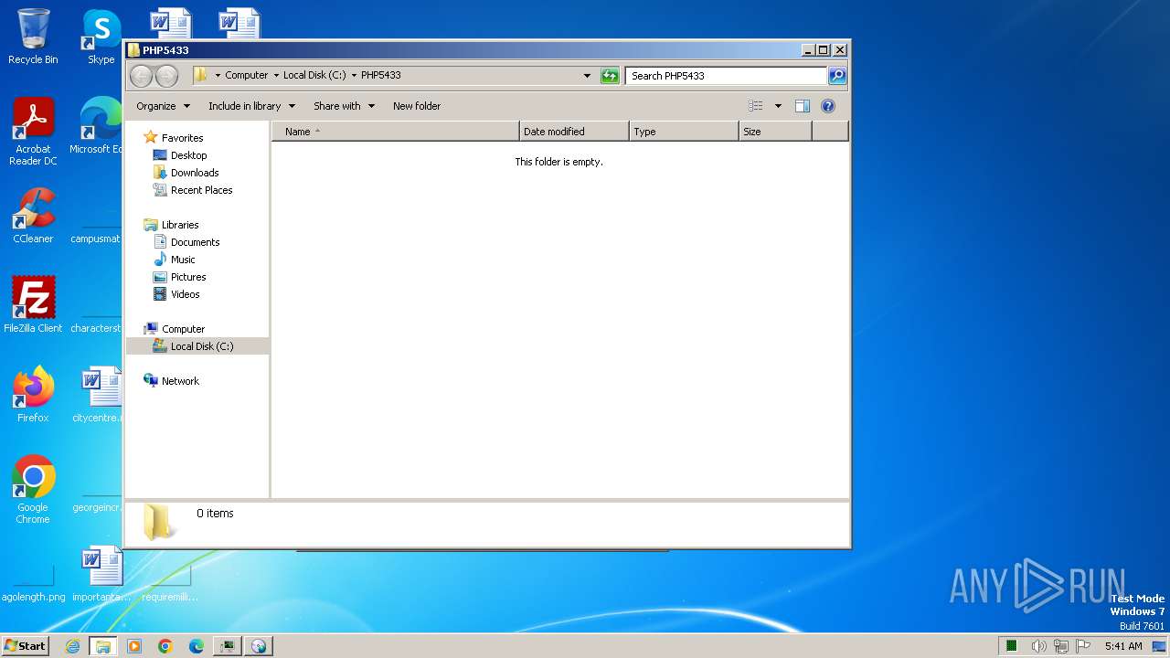Click the Back navigation arrow in Explorer
This screenshot has width=1170, height=658.
pyautogui.click(x=141, y=76)
